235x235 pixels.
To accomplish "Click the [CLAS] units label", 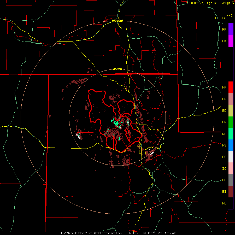I will click(221, 18).
